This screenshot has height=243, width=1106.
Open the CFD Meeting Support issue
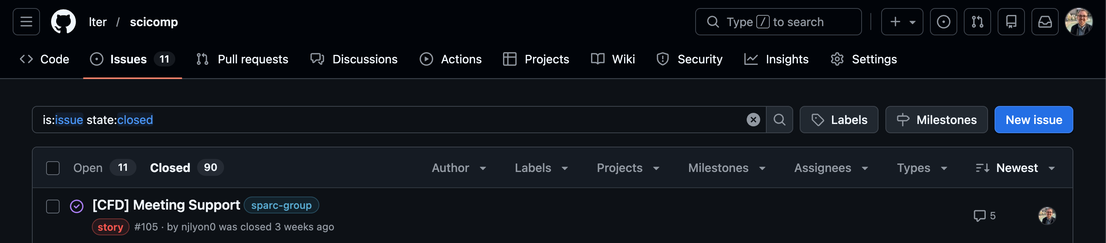pos(166,205)
